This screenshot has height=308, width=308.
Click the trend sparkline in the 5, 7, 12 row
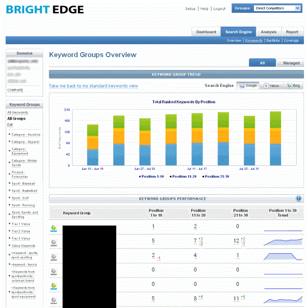(x=283, y=242)
